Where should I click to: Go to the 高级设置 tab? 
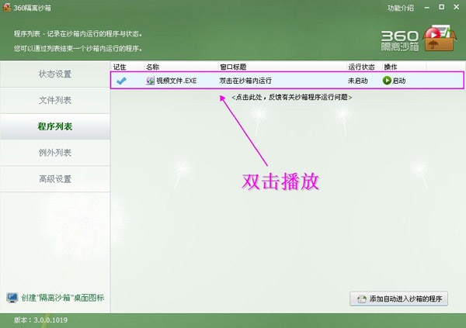point(55,179)
